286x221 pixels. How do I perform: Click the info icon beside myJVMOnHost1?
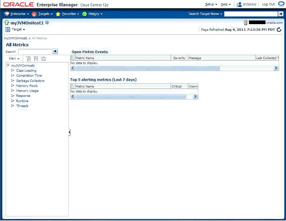click(47, 22)
